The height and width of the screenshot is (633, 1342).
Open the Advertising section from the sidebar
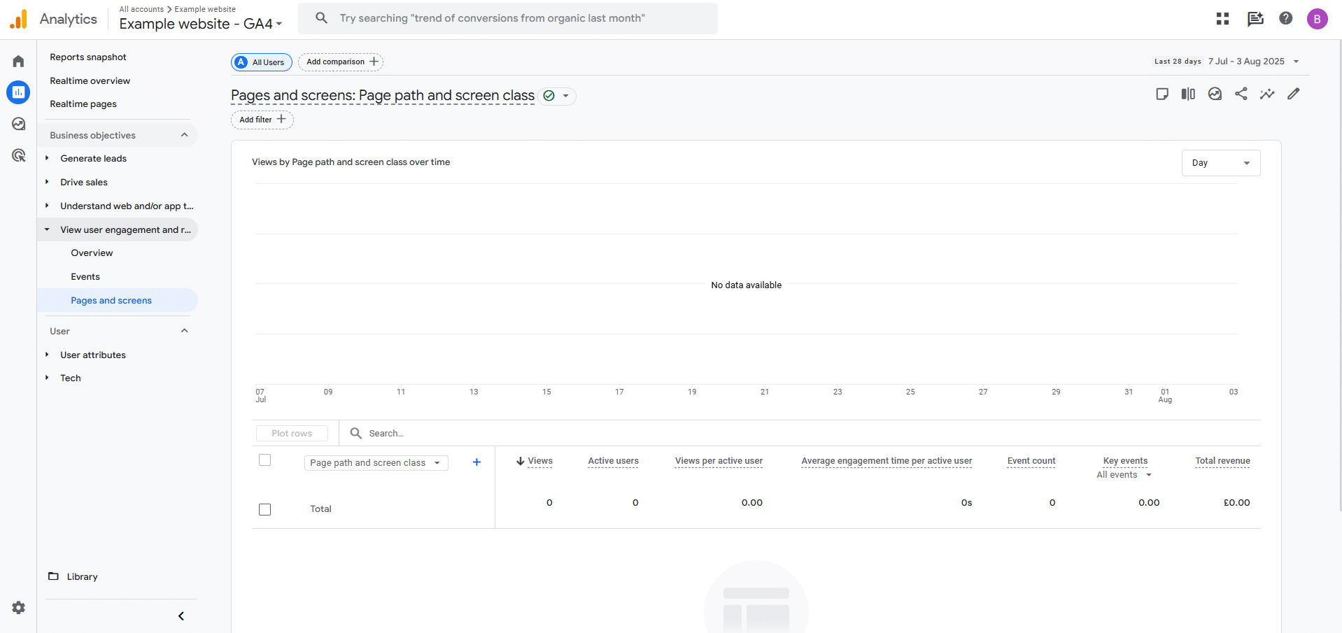18,155
